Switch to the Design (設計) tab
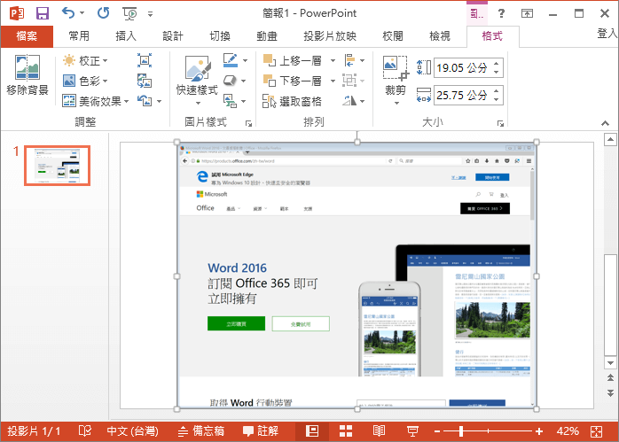619x442 pixels. pos(173,36)
